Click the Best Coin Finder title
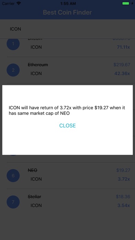Image resolution: width=135 pixels, height=240 pixels. pyautogui.click(x=67, y=12)
